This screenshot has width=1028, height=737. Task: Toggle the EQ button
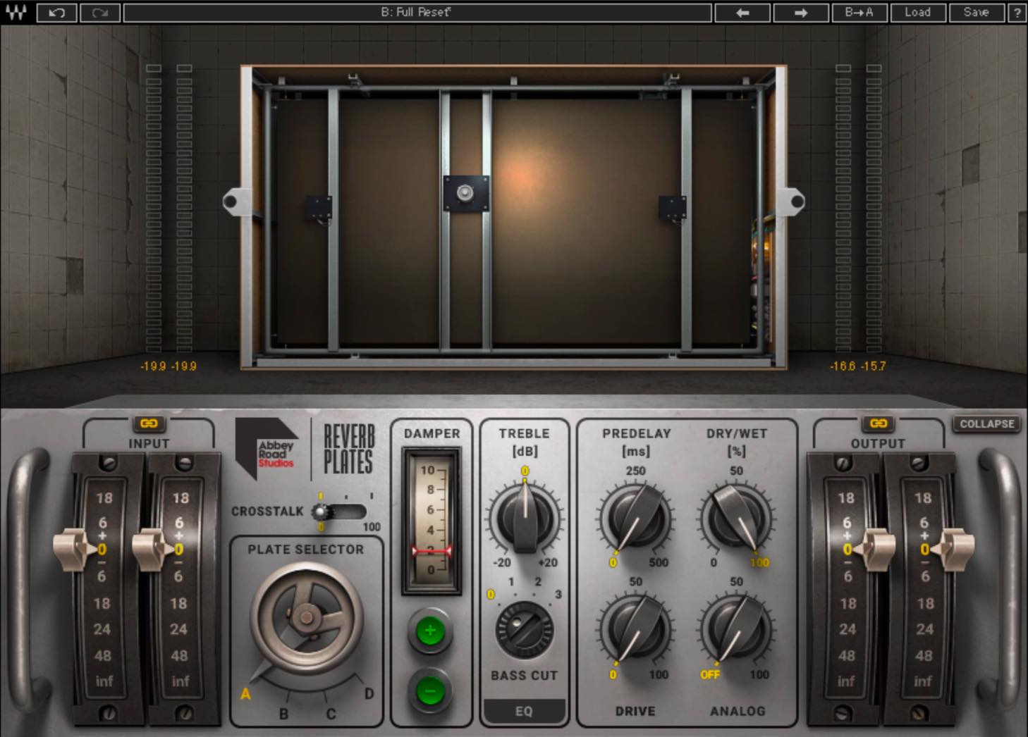[524, 711]
